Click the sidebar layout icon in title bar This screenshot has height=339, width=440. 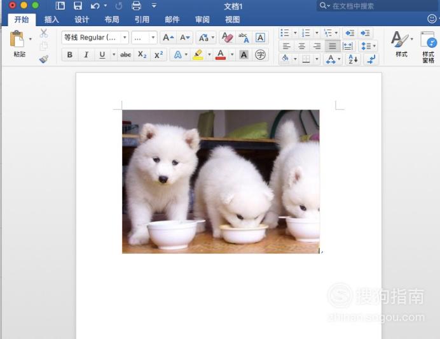(60, 6)
